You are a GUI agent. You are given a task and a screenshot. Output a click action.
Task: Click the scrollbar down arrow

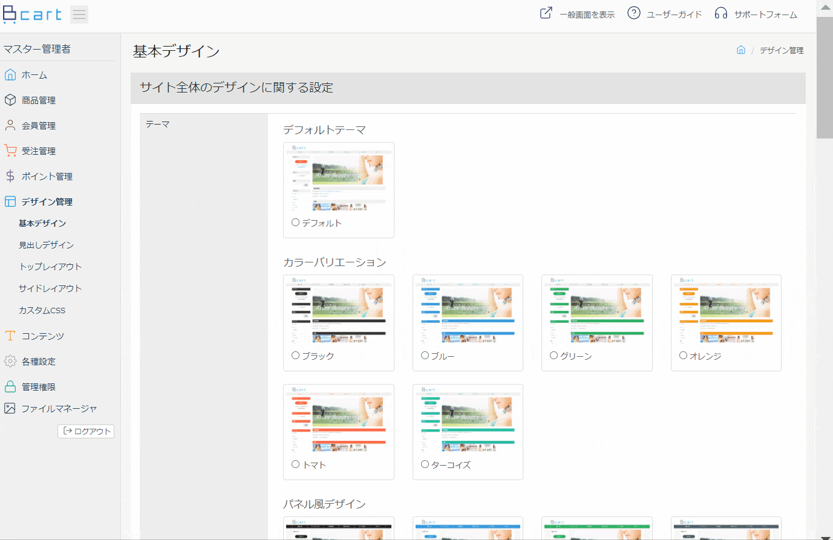(825, 536)
